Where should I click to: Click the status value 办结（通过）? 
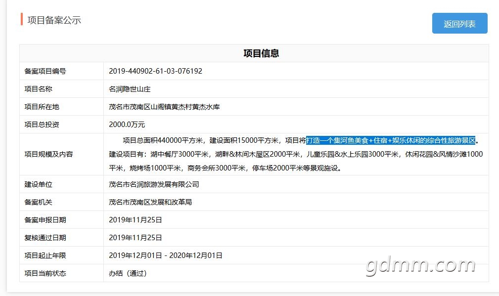point(128,273)
